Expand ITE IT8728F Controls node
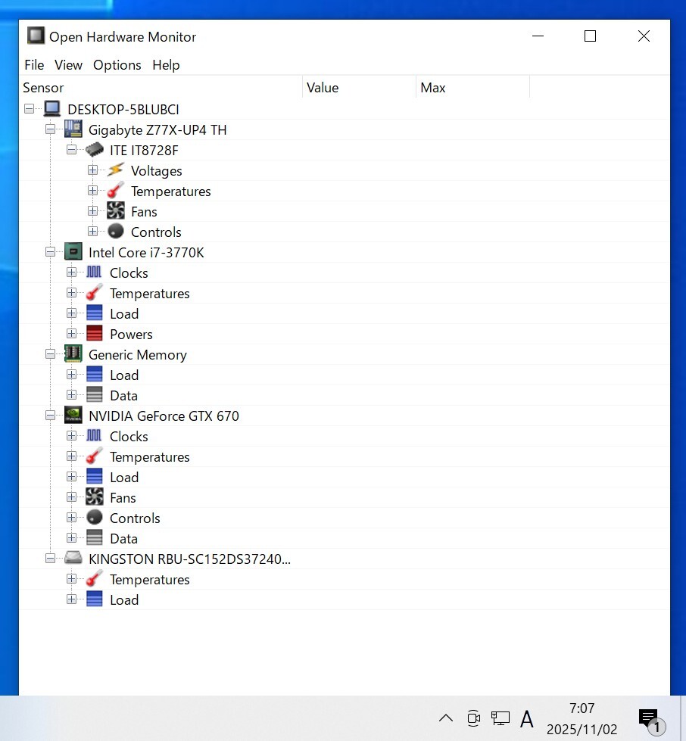The width and height of the screenshot is (686, 741). tap(92, 232)
